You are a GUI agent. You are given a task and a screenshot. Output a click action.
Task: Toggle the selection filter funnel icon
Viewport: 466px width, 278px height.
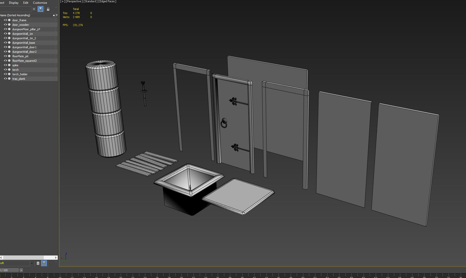[40, 9]
